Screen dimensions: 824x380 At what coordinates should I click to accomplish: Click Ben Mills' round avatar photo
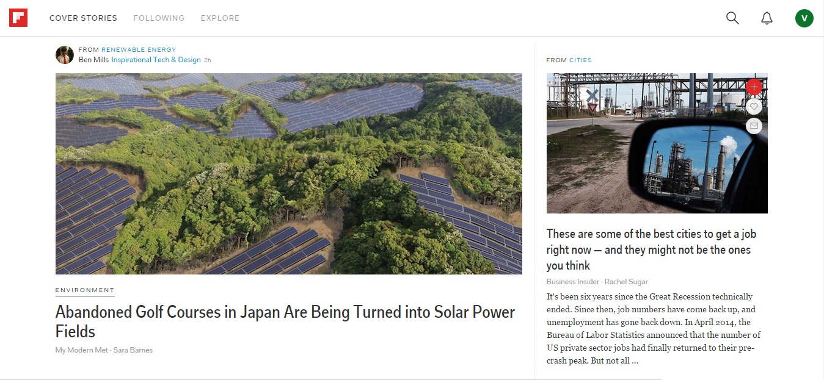tap(65, 55)
